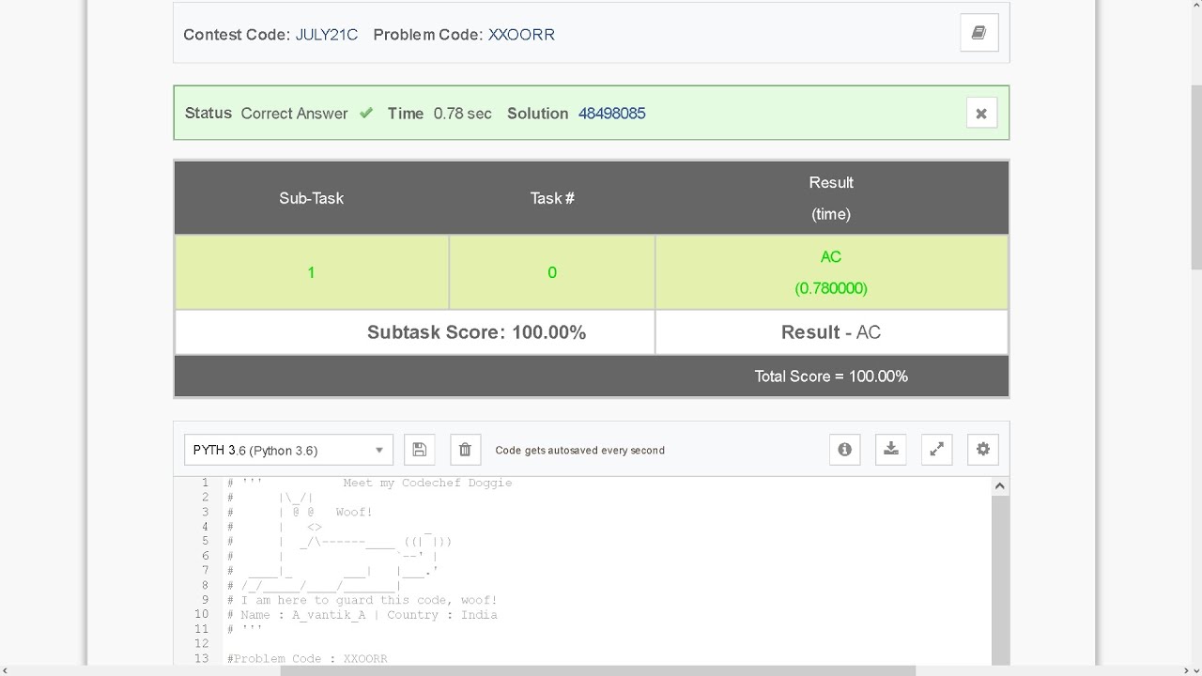This screenshot has width=1202, height=676.
Task: Click the Result - AC cell
Action: pos(831,332)
